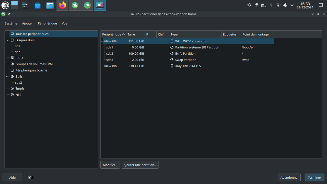The image size is (327, 184).
Task: Click Ajouter une partition... button
Action: click(140, 165)
